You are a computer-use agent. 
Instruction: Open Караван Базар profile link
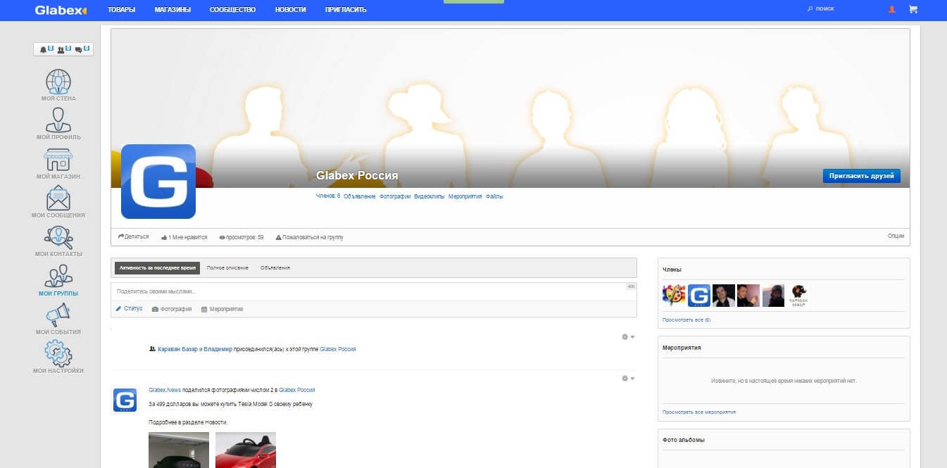[x=177, y=348]
